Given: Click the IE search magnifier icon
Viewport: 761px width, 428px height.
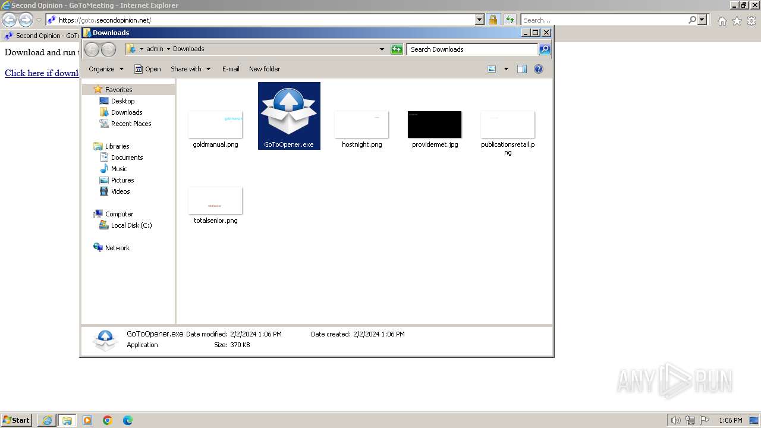Looking at the screenshot, I should (692, 20).
